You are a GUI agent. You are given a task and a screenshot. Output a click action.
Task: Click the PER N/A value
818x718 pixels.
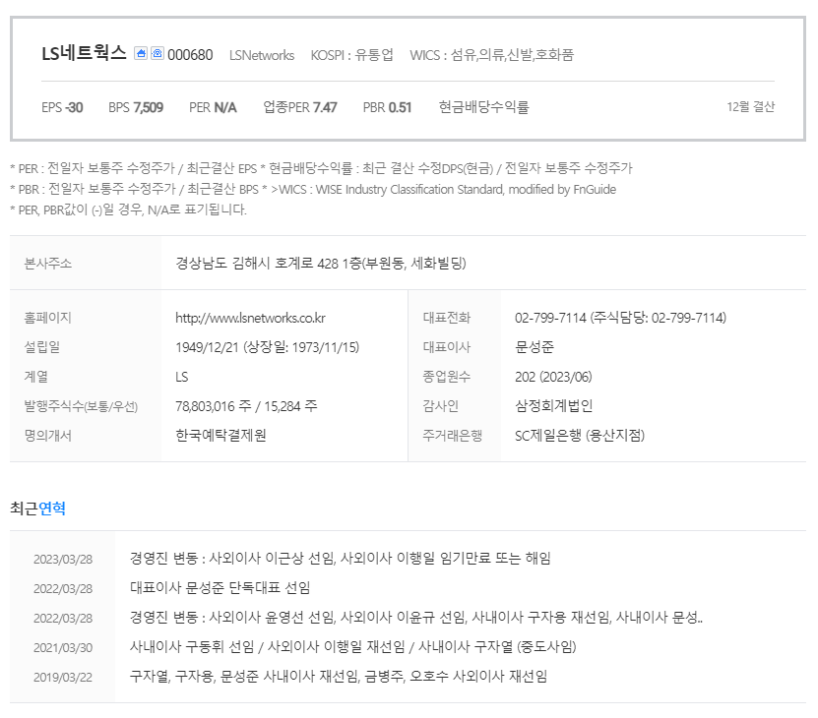point(213,107)
